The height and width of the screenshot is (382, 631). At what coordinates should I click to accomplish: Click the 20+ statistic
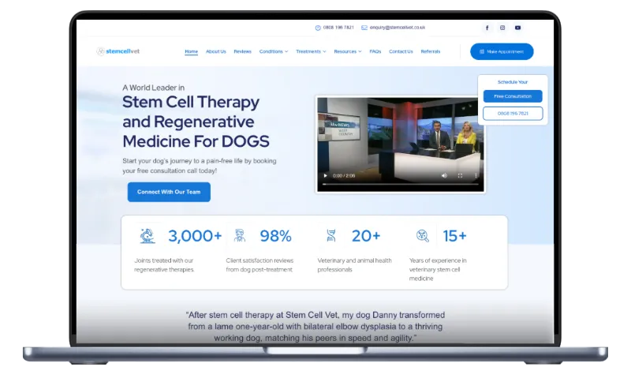(x=366, y=235)
